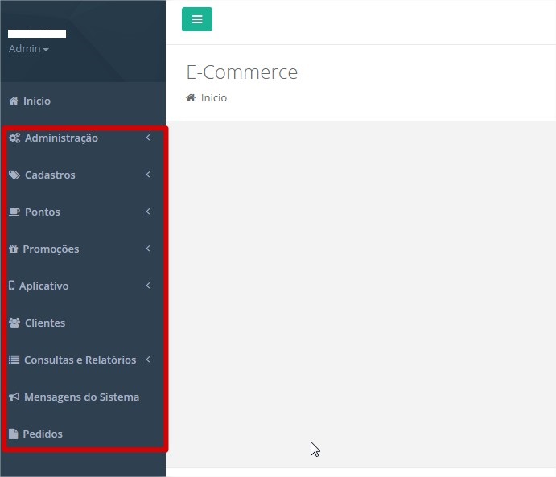Click the home icon beside Inicio in sidebar
Viewport: 556px width, 477px height.
point(13,101)
